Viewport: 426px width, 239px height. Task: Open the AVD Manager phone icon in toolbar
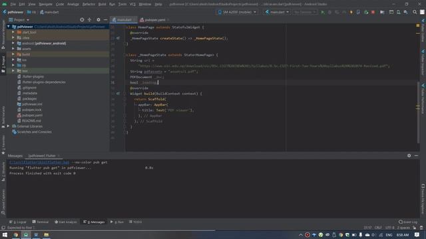398,12
